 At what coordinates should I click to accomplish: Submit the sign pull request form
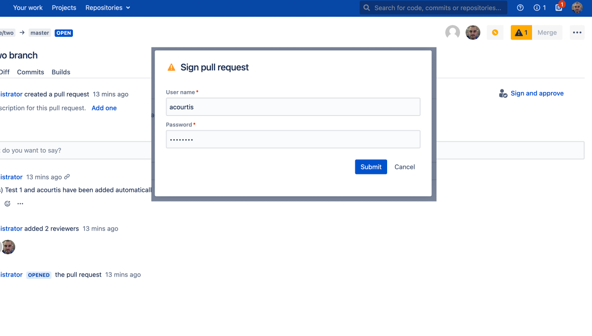click(x=371, y=167)
